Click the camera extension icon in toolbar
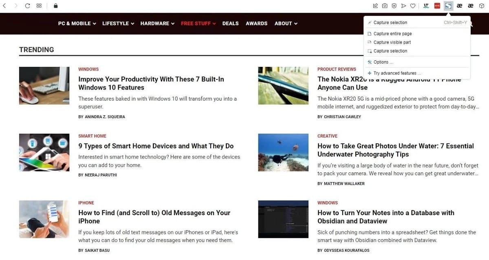Viewport: 489px width, 260px height. [385, 6]
